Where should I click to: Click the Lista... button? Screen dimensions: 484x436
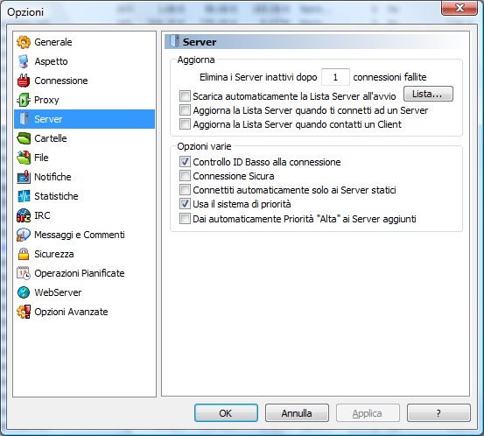428,94
